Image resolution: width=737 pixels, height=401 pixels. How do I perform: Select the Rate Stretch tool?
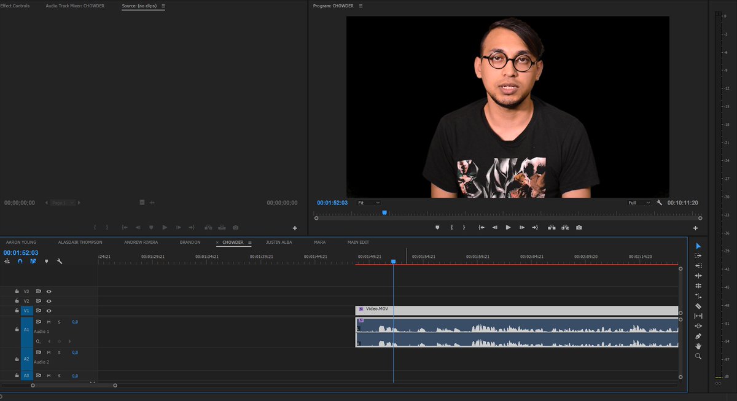[698, 295]
